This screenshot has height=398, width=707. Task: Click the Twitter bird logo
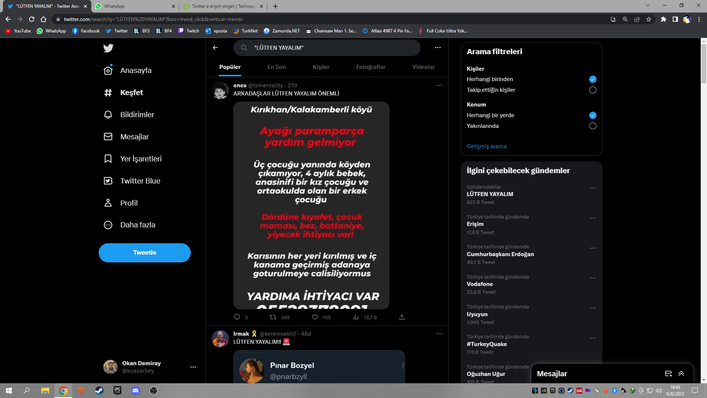(108, 48)
